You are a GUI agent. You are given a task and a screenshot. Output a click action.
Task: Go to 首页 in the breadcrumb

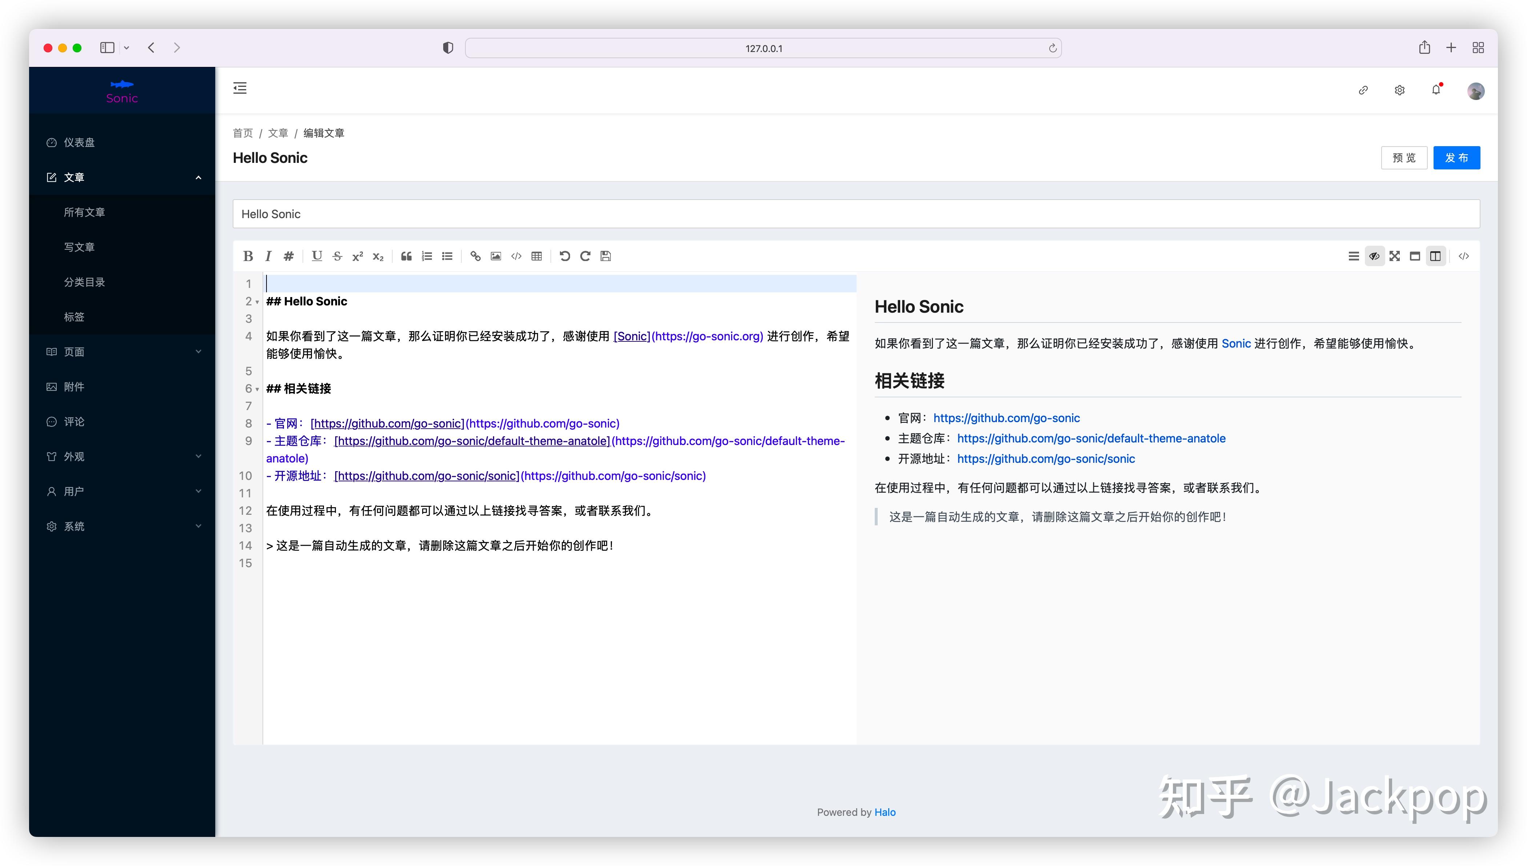(243, 133)
